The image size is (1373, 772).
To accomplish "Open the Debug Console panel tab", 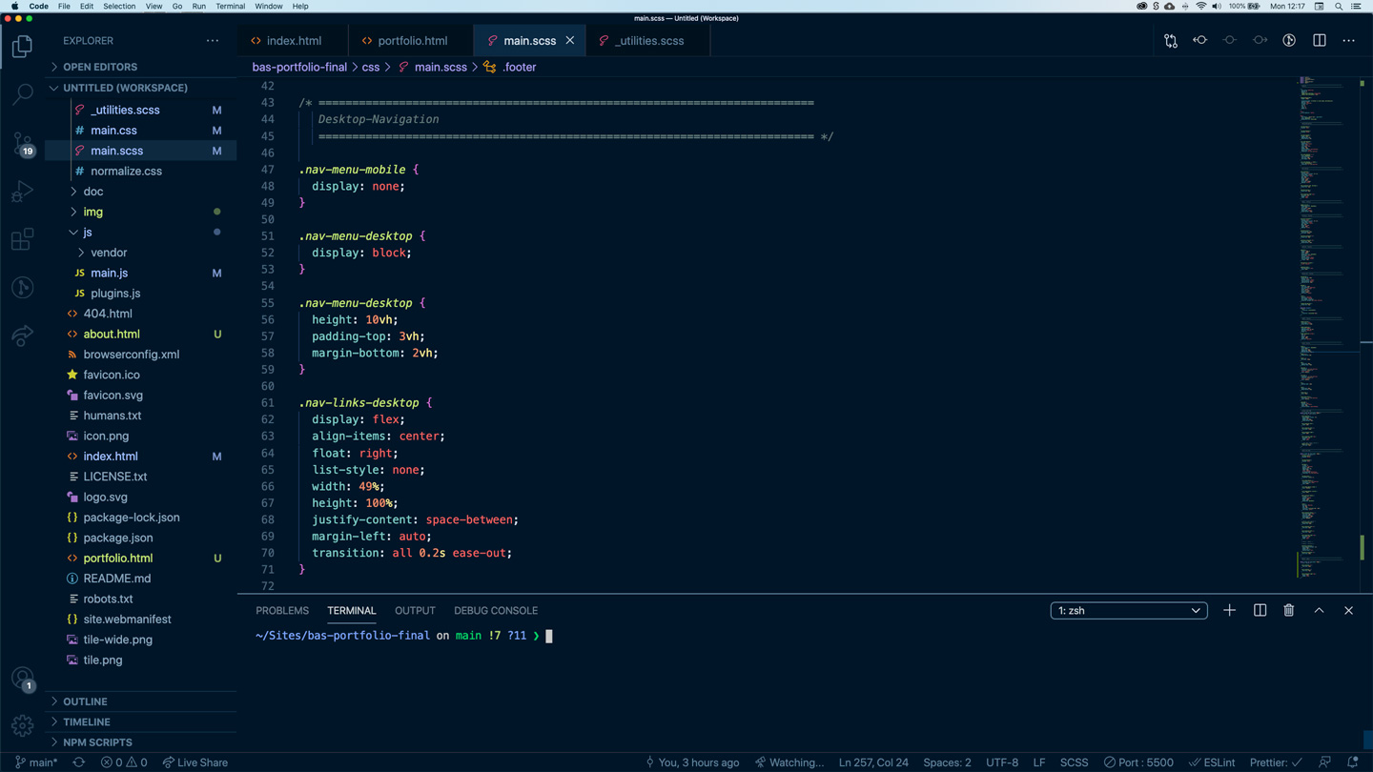I will point(496,610).
